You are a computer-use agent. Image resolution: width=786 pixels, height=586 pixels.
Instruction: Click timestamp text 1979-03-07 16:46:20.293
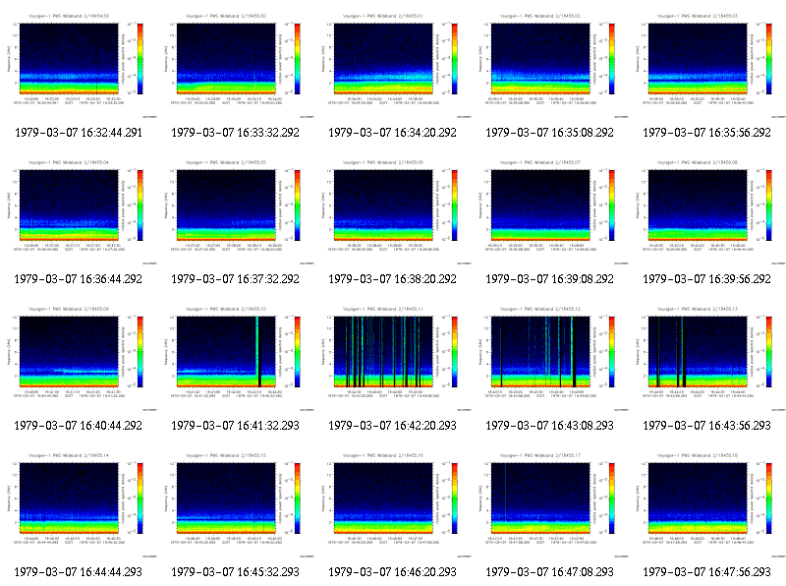(x=392, y=572)
